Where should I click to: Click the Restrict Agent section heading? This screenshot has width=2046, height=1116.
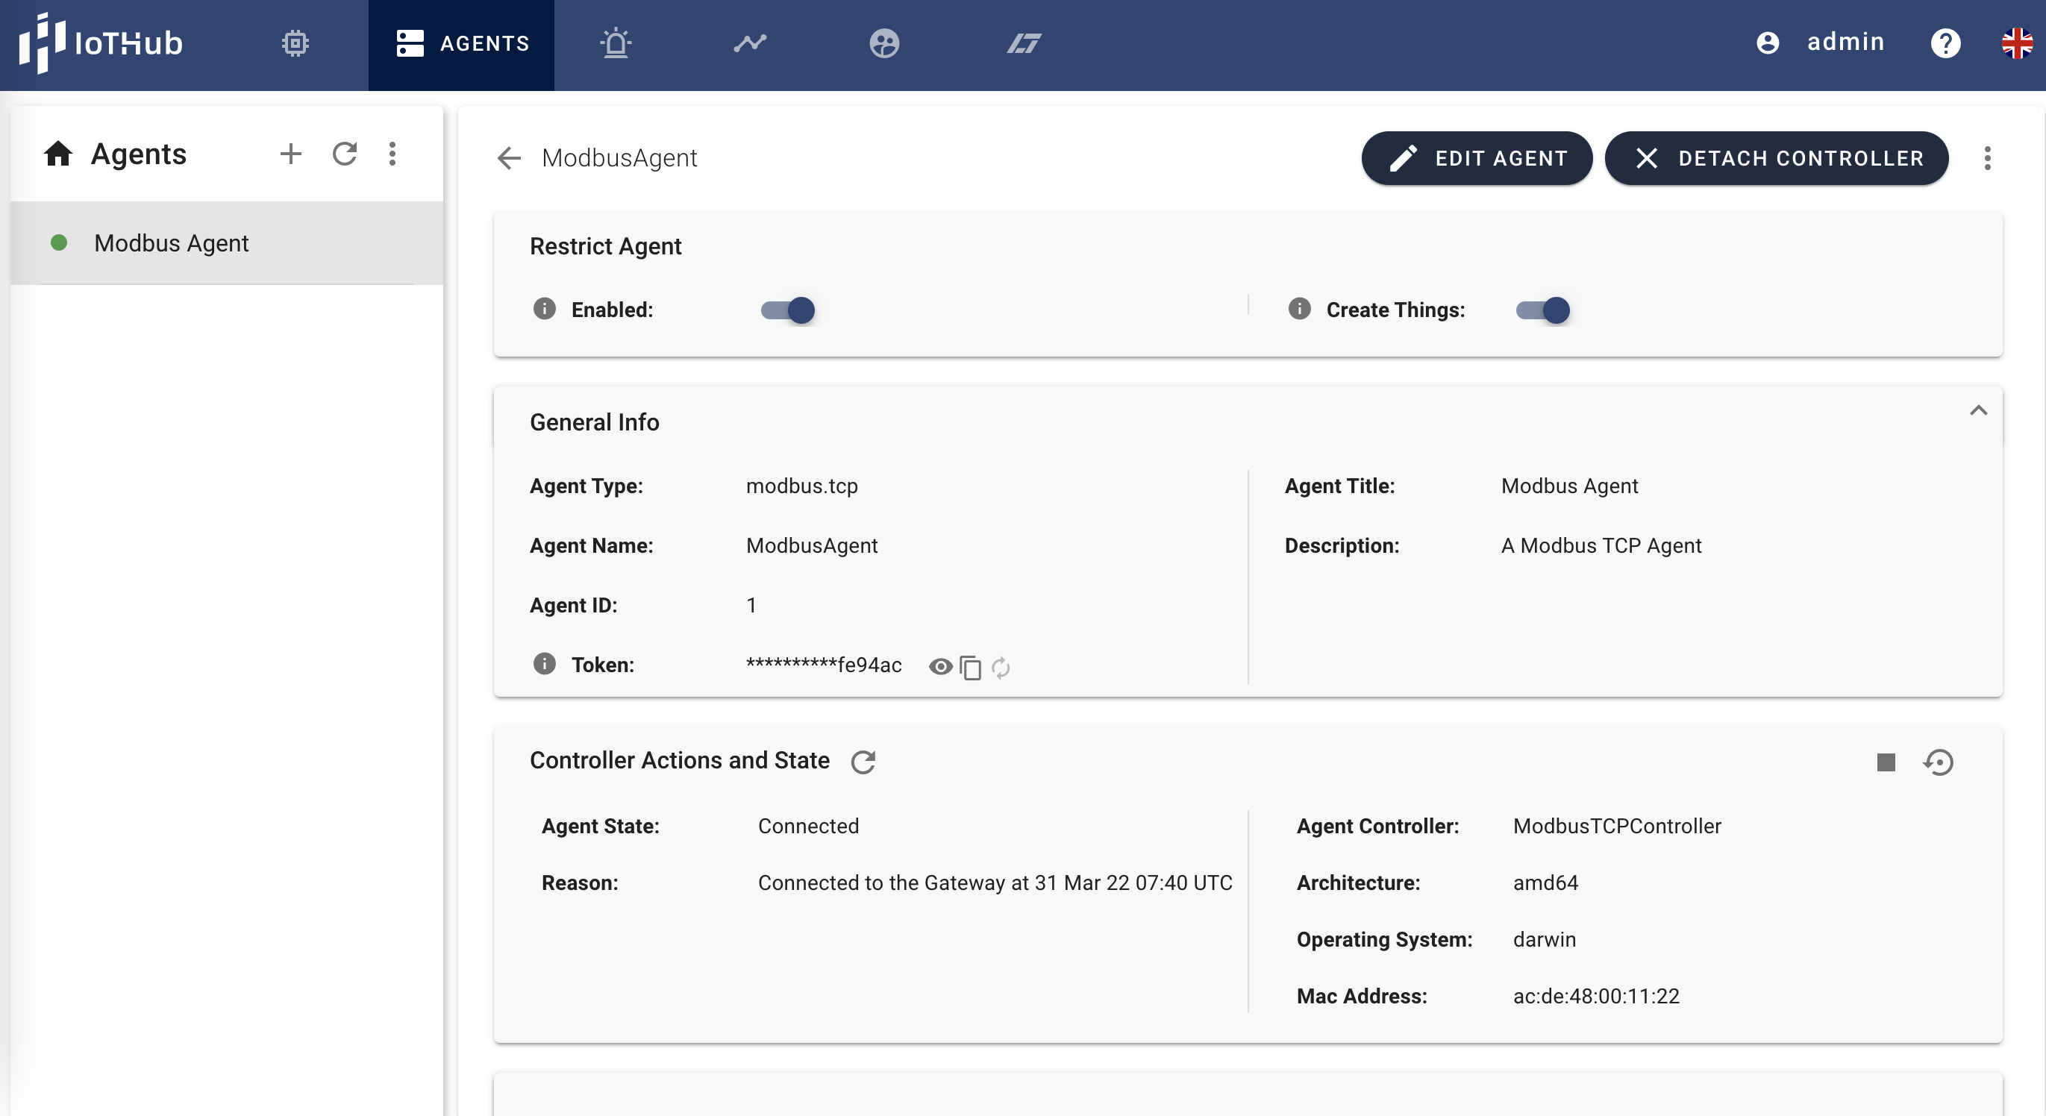pyautogui.click(x=605, y=246)
